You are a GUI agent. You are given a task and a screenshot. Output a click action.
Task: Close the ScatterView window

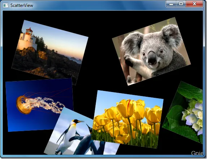pyautogui.click(x=194, y=4)
